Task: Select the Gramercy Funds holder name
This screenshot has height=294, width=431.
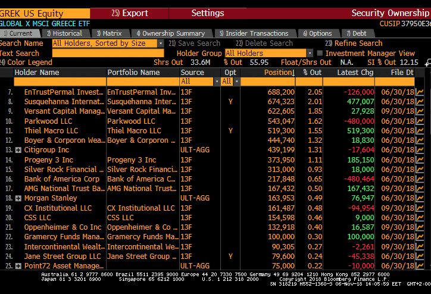Action: coord(64,237)
